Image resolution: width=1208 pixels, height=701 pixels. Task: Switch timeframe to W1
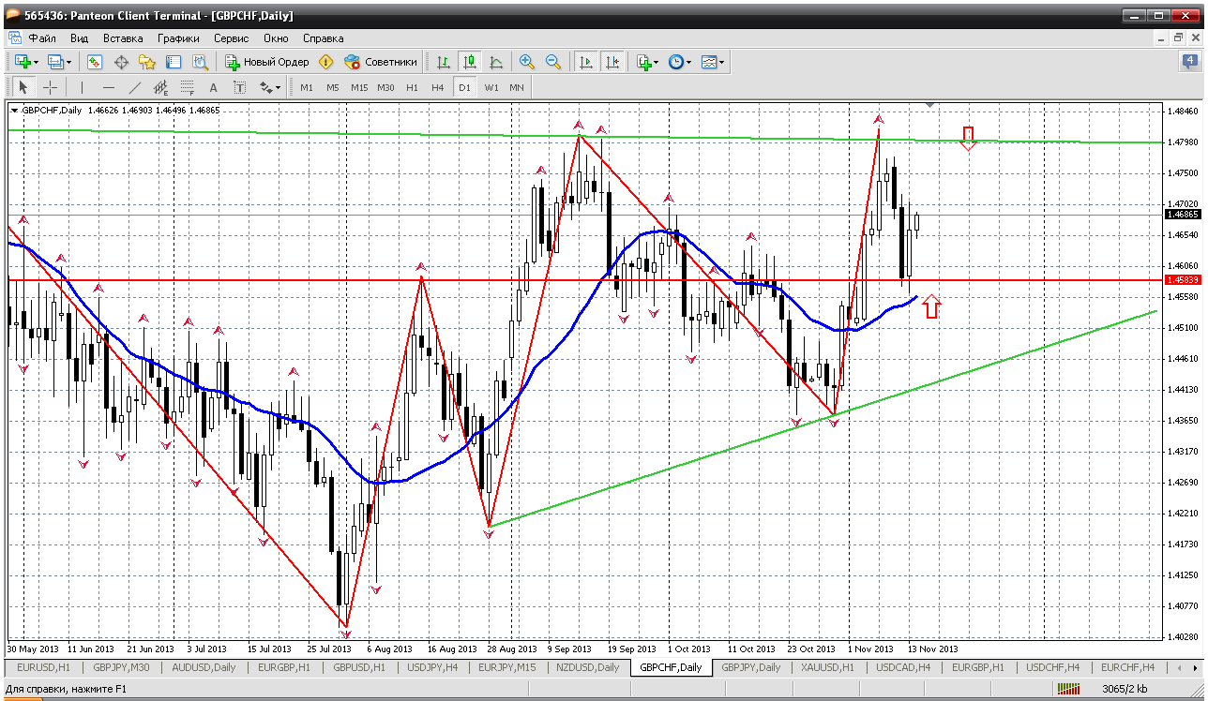(491, 87)
